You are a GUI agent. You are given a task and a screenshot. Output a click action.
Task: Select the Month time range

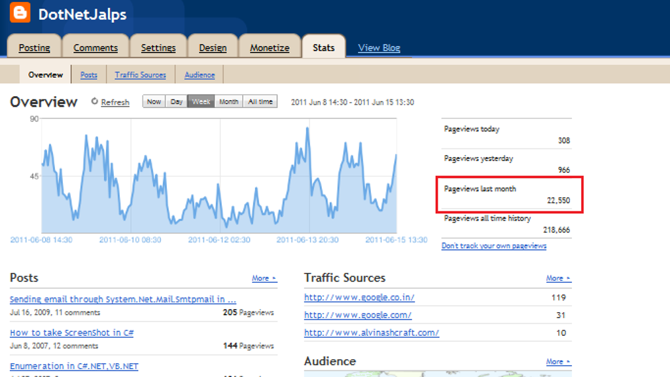tap(228, 101)
